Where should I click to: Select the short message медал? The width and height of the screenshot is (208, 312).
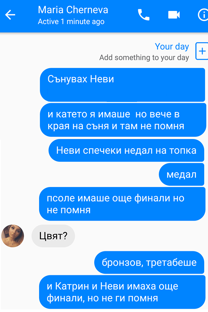pyautogui.click(x=182, y=174)
